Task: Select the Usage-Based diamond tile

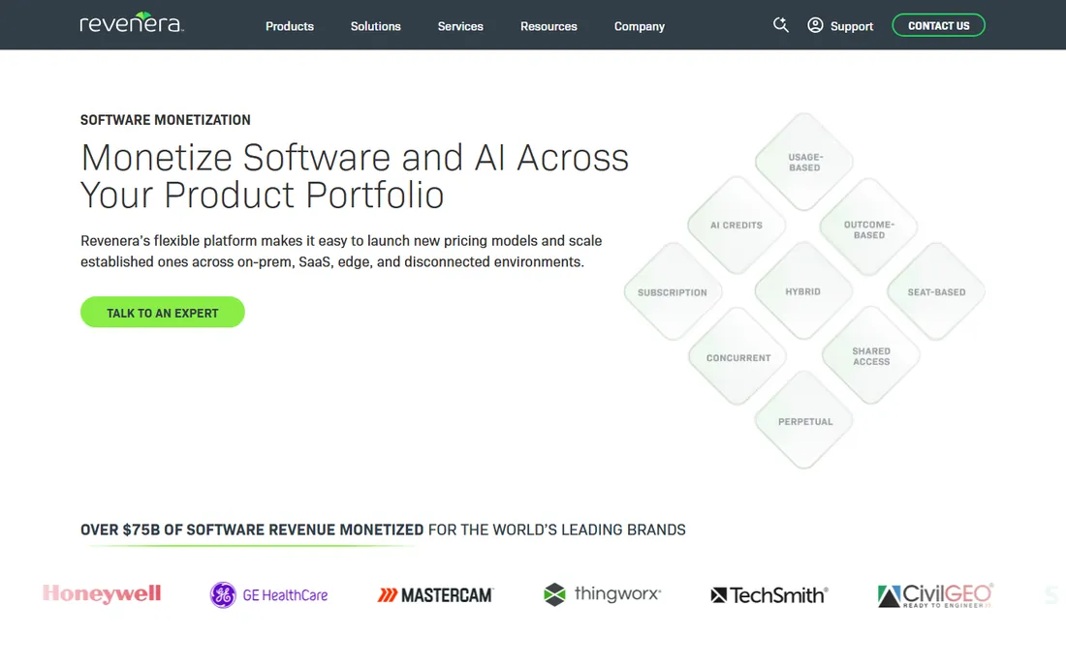Action: 804,162
